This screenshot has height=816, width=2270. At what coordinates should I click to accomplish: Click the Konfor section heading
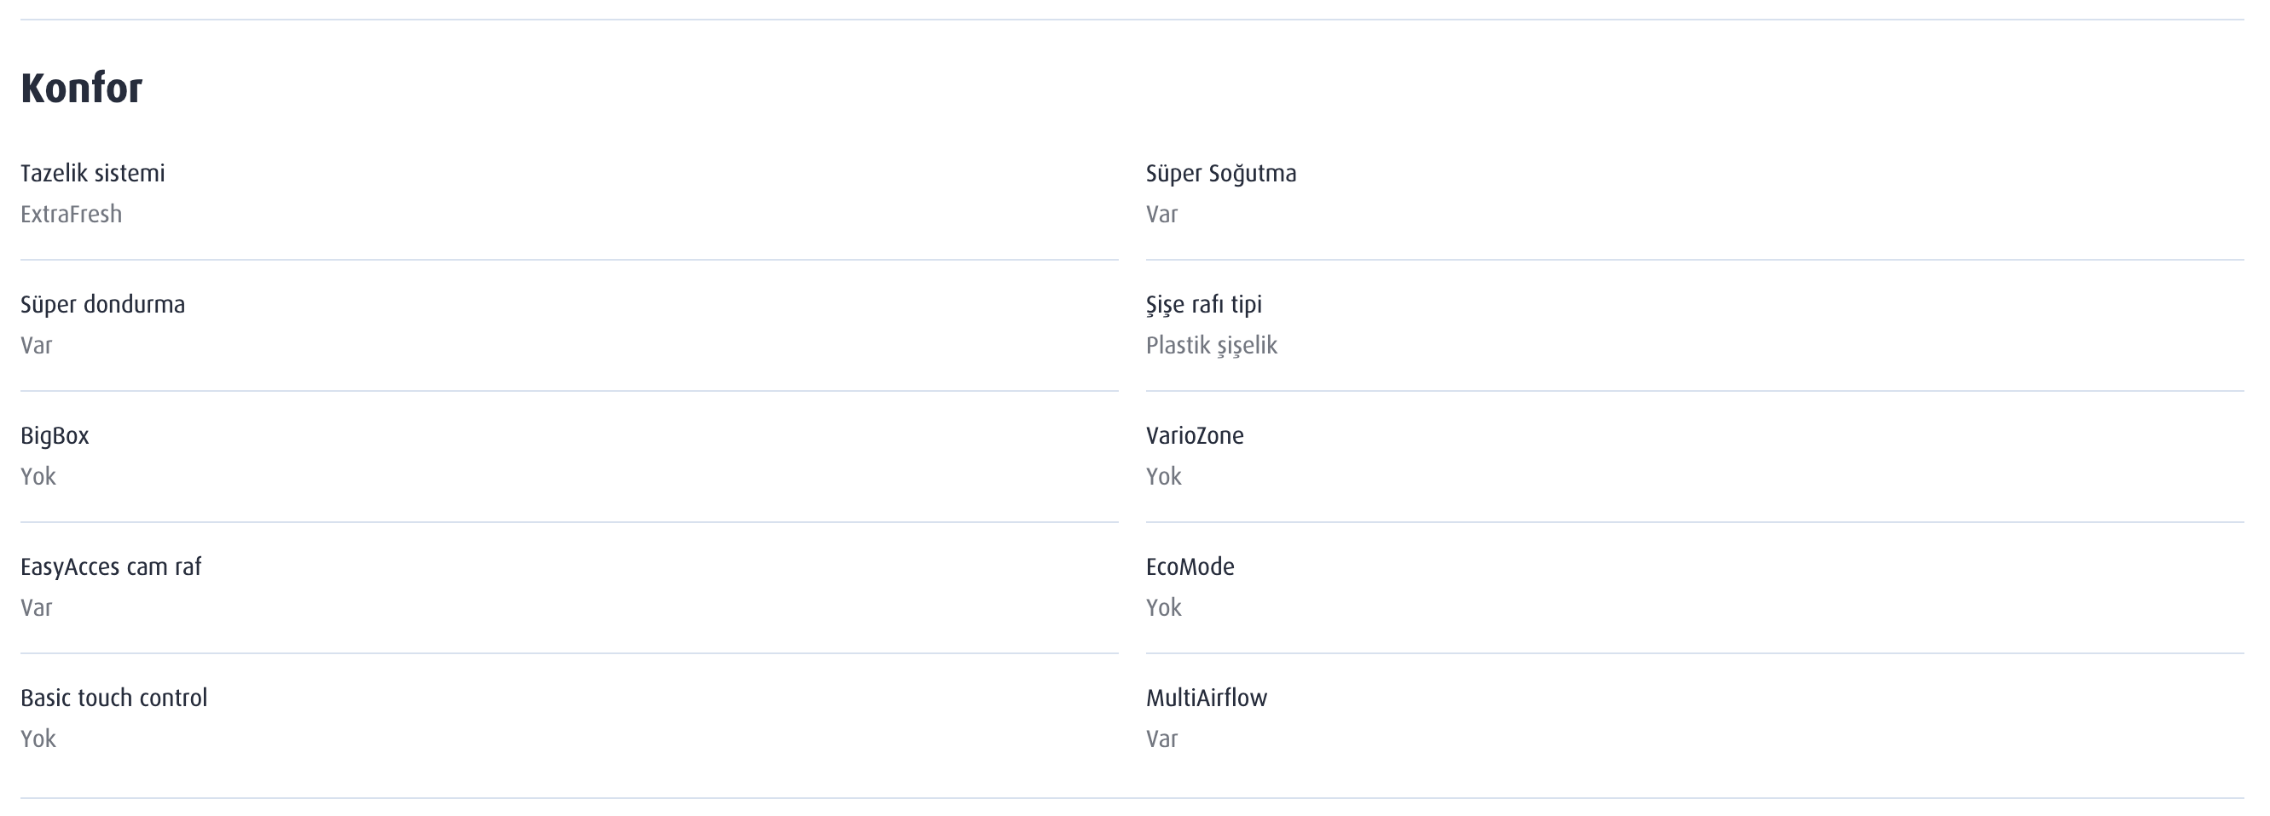pos(81,88)
